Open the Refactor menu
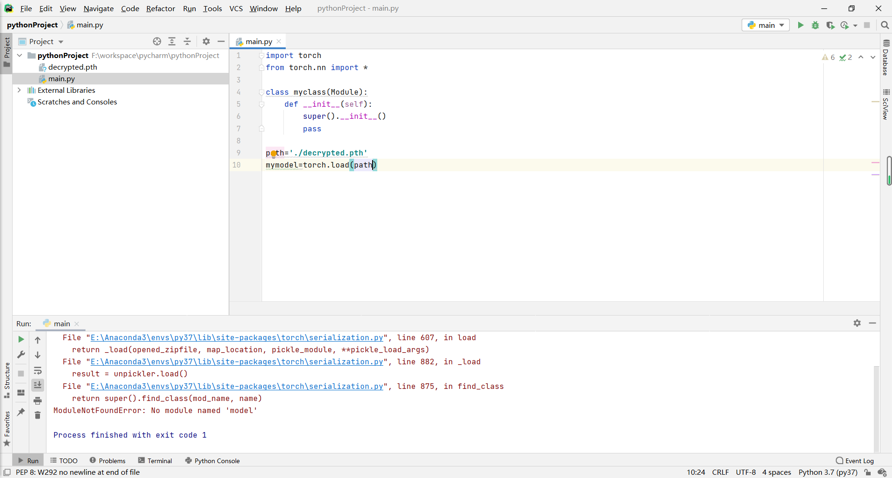Screen dimensions: 892x478 [160, 8]
